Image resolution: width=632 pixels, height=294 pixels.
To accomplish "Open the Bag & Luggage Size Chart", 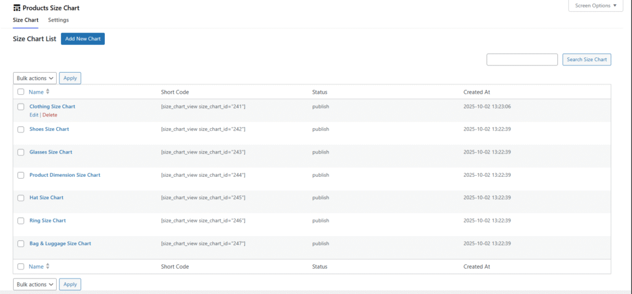I will (x=60, y=243).
